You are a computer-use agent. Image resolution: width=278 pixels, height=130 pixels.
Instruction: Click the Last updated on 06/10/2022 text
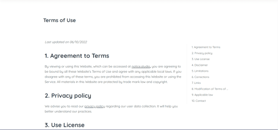pos(66,42)
